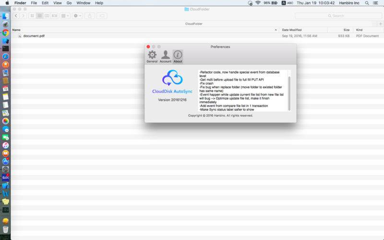The height and width of the screenshot is (240, 384).
Task: Open the Finder action gear dropdown
Action: (77, 16)
